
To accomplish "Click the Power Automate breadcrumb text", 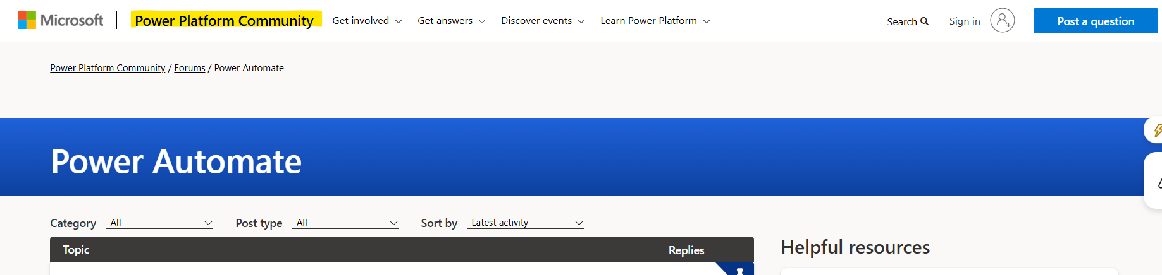I will [x=249, y=68].
